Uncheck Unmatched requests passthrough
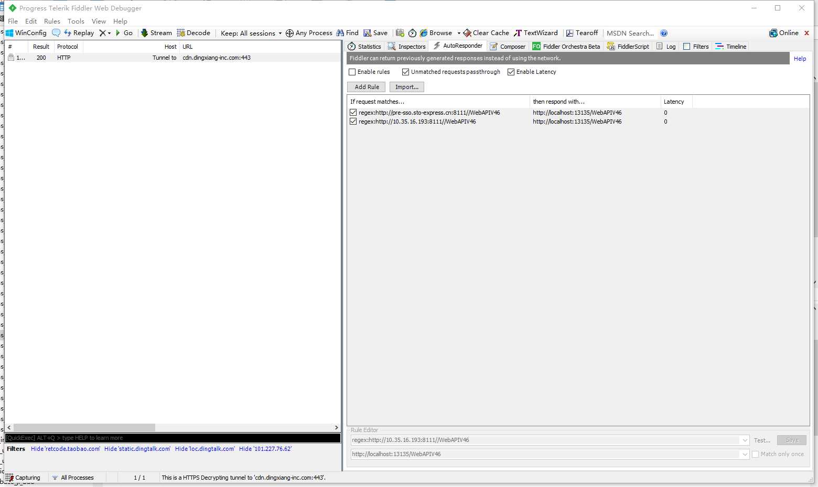Screen dimensions: 818x487 coord(405,72)
